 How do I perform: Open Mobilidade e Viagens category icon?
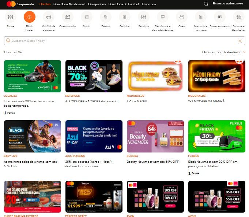click(49, 17)
